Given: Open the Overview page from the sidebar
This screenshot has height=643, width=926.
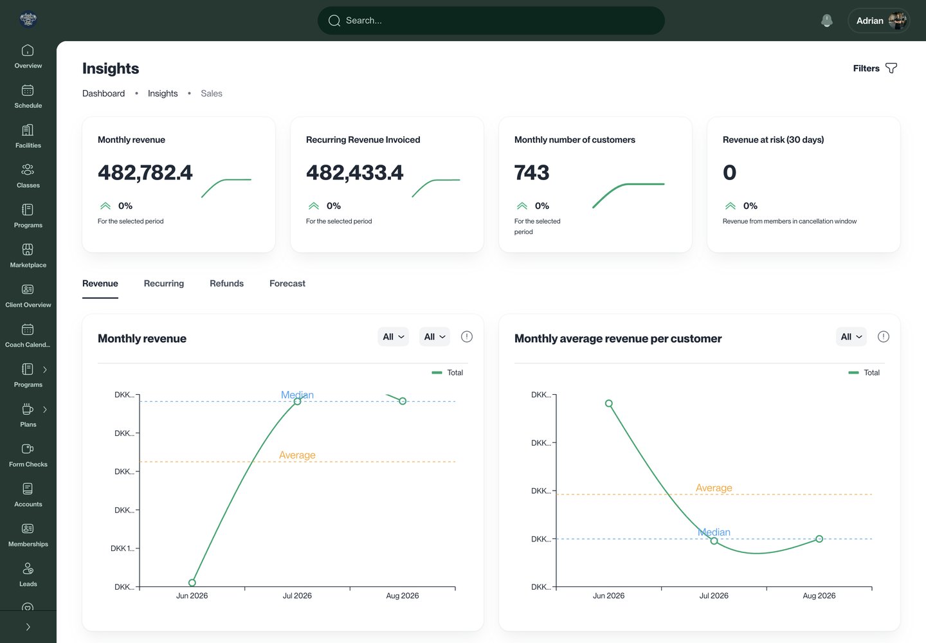Looking at the screenshot, I should click(x=28, y=57).
